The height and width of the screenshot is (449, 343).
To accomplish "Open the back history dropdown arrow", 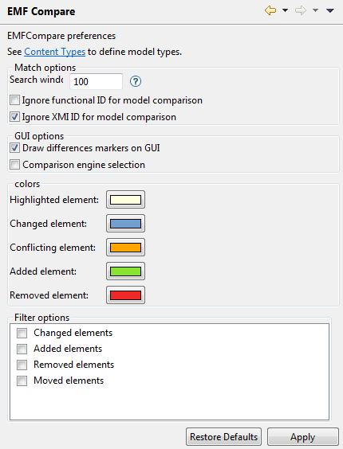I will (285, 10).
